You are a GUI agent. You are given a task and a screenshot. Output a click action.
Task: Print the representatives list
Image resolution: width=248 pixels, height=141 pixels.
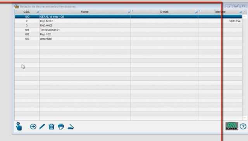(61, 126)
